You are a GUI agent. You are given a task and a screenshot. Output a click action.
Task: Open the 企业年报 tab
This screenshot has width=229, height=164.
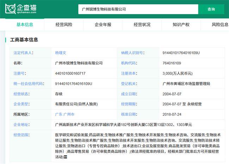coord(103,25)
